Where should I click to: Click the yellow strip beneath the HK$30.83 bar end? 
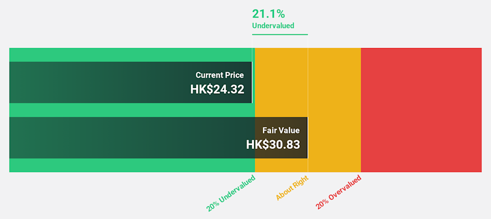click(281, 165)
